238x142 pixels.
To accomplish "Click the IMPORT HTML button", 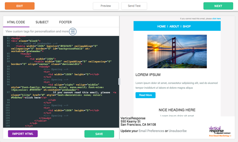I will point(23,134).
